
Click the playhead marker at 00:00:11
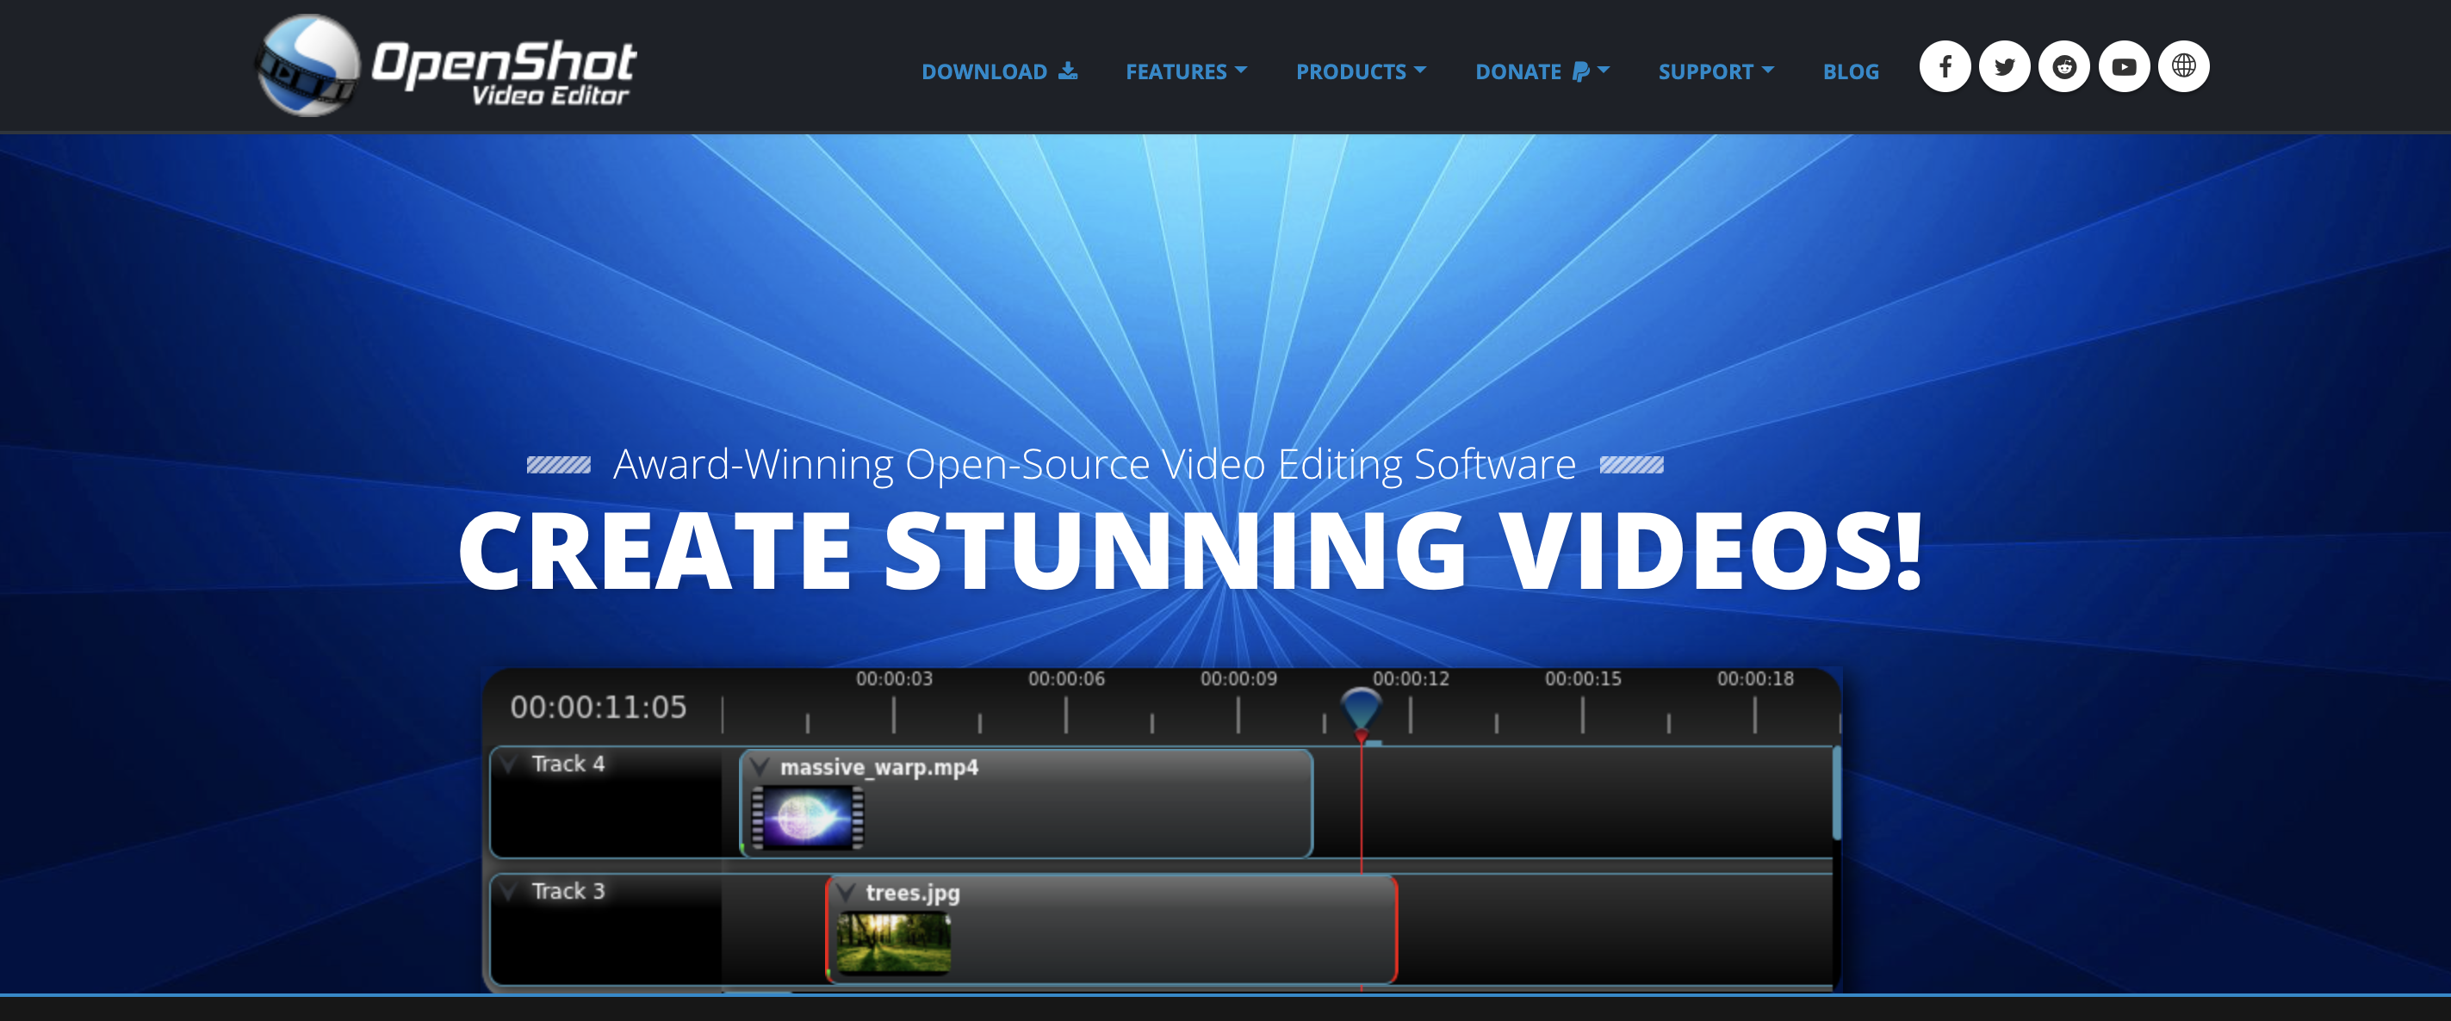click(1360, 706)
